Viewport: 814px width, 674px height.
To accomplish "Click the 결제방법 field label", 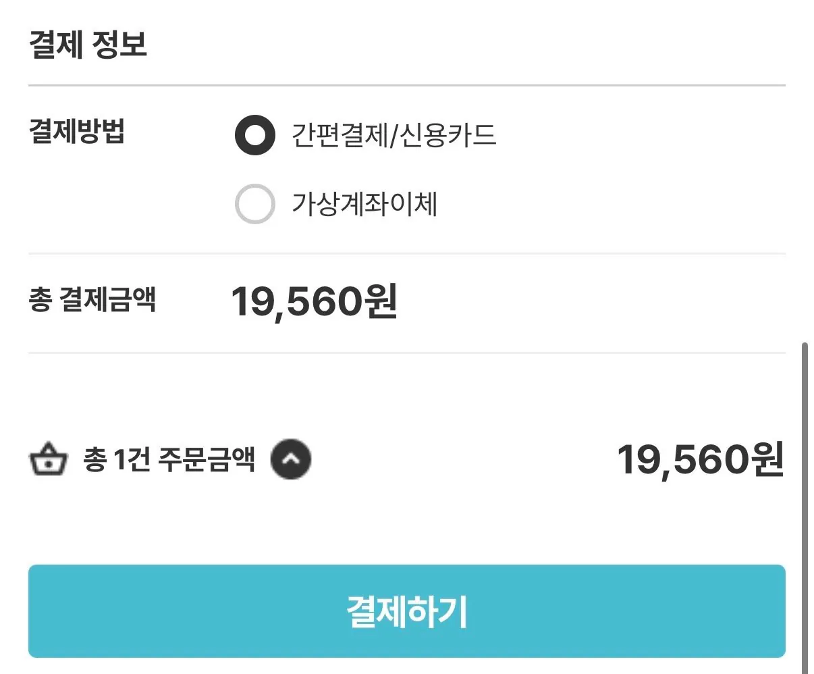I will point(76,131).
